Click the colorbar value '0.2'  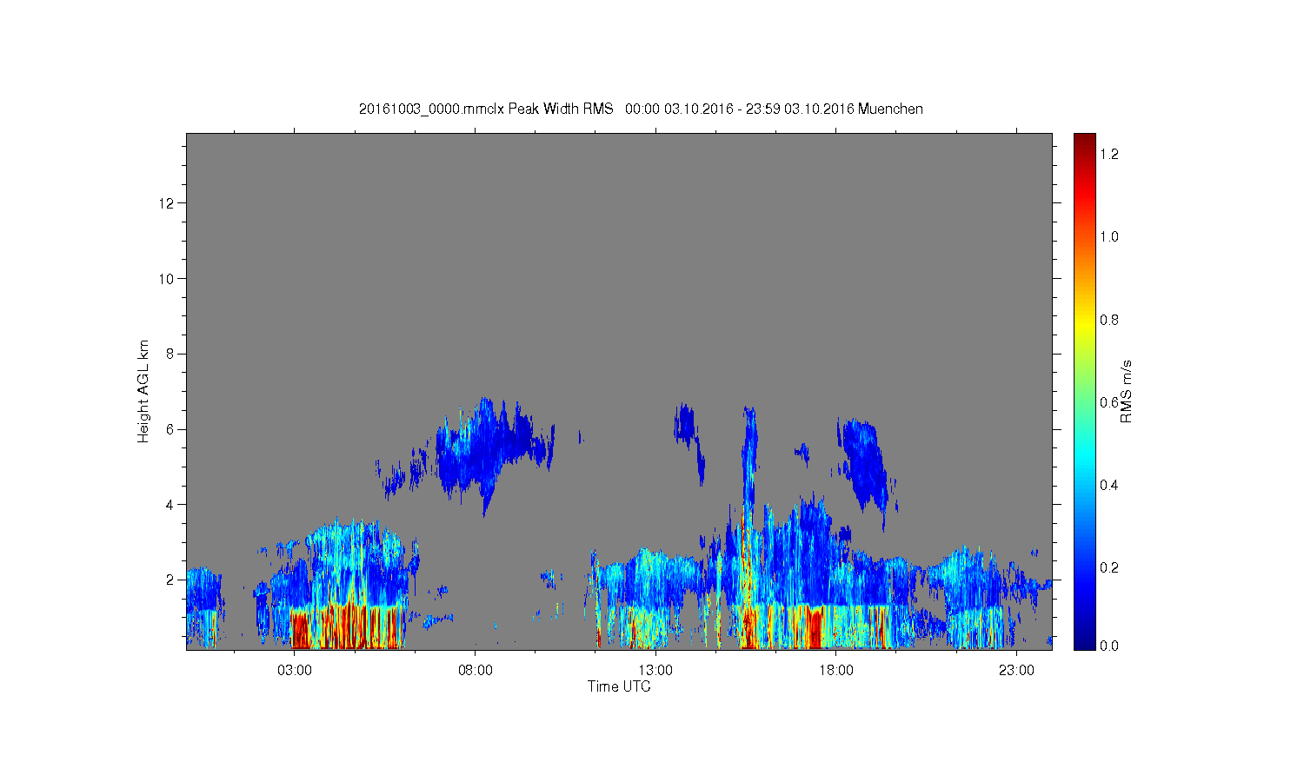[x=1108, y=567]
